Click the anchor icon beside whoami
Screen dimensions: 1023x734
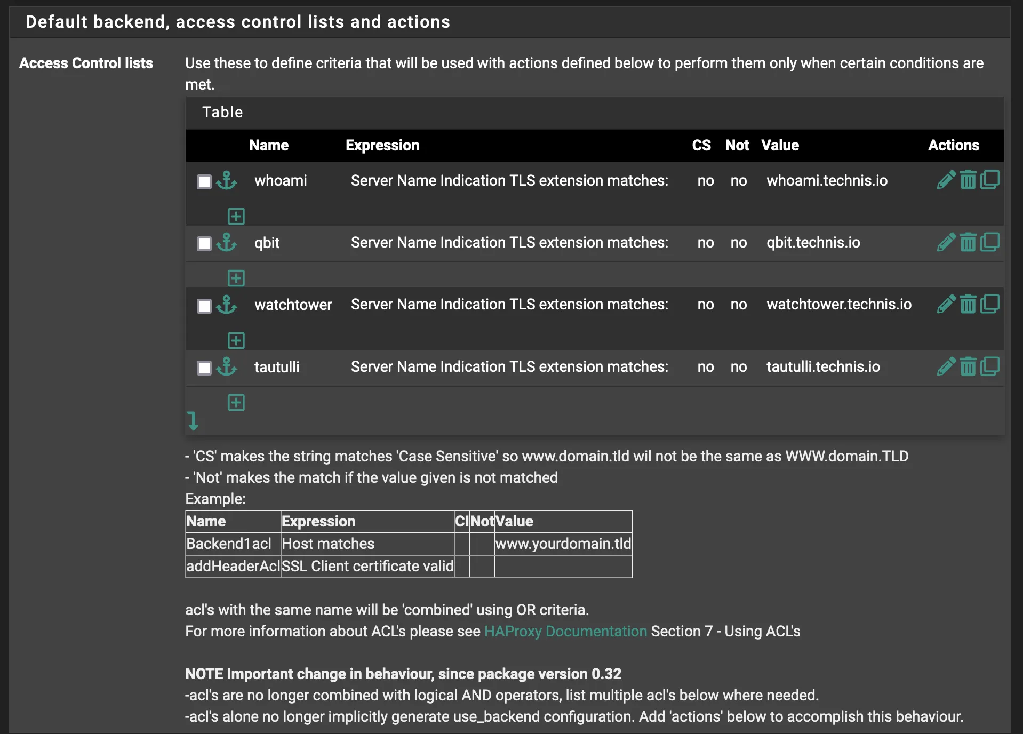coord(226,181)
